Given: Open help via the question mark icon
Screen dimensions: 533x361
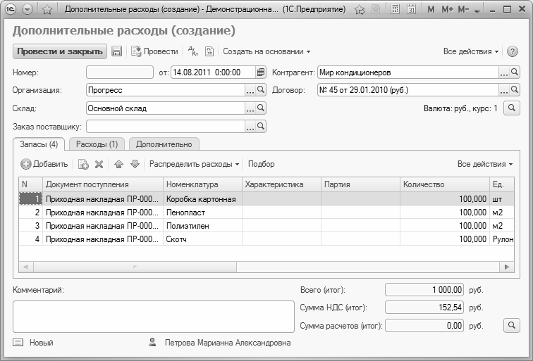Looking at the screenshot, I should (x=513, y=51).
